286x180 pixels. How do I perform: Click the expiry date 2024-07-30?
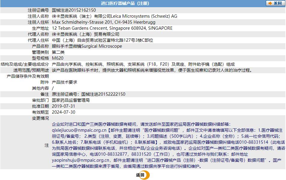coord(63,112)
